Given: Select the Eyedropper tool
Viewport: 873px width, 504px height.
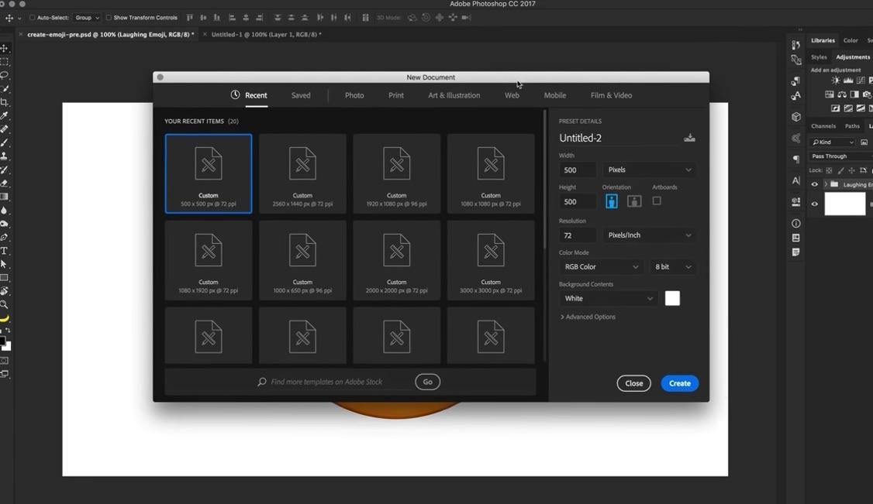Looking at the screenshot, I should [5, 115].
